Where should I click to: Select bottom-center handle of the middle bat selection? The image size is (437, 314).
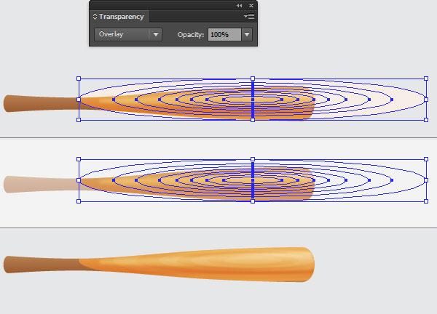[253, 201]
